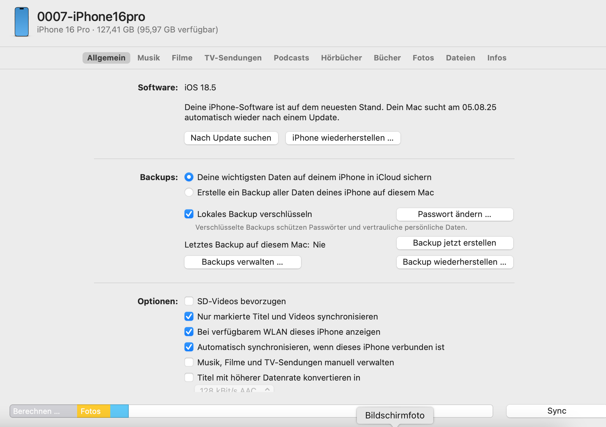Enable manual management of Musik, Filme, TV-Sendungen
The image size is (606, 427).
[189, 362]
